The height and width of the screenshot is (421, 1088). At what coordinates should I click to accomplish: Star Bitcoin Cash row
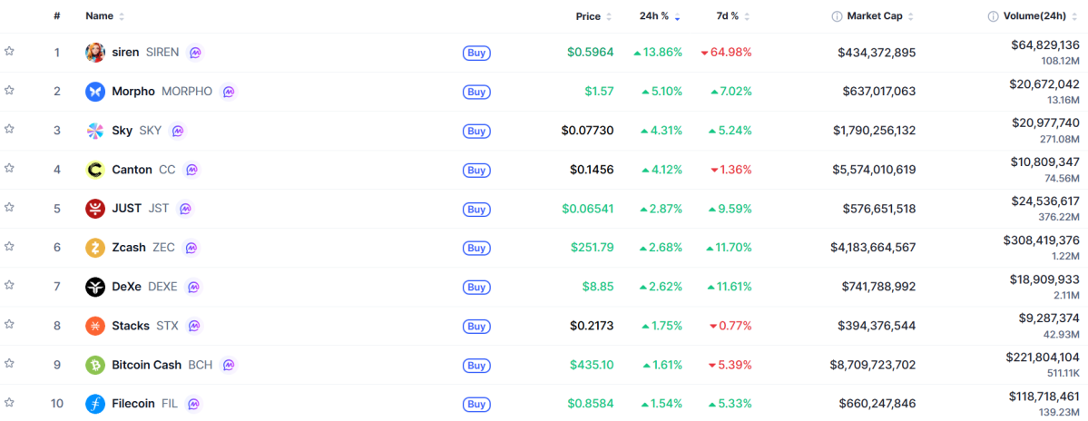tap(9, 364)
